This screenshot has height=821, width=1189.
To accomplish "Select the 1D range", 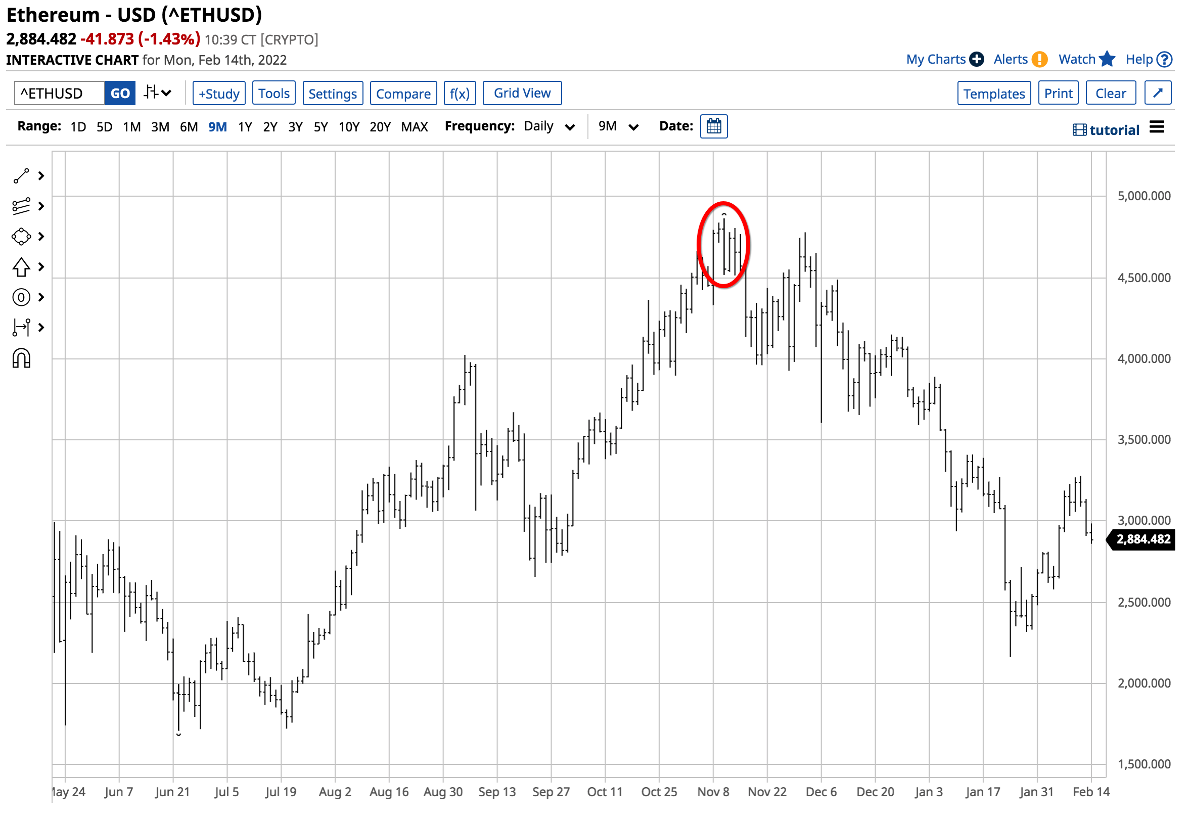I will tap(78, 126).
